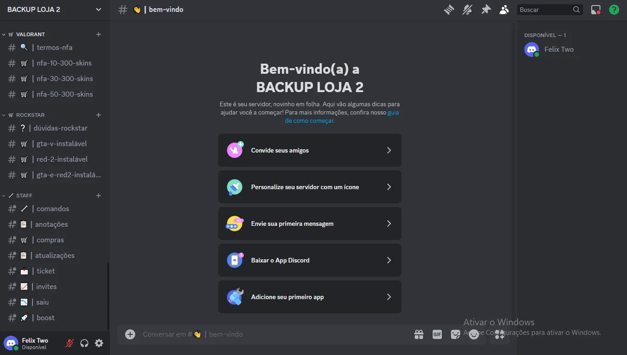
Task: Add a channel to VALORANT category
Action: [99, 34]
